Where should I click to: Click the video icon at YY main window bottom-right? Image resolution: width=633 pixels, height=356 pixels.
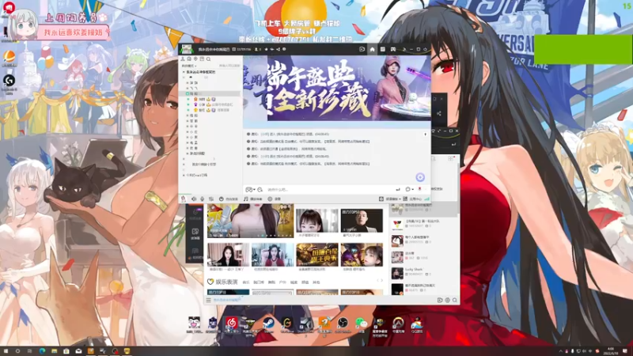coord(440,301)
